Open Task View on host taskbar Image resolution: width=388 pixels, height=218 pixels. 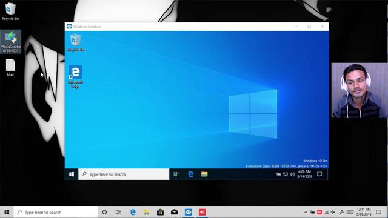[118, 213]
